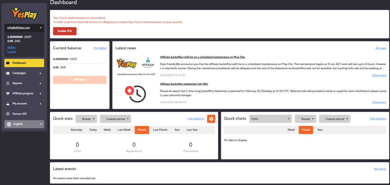The width and height of the screenshot is (390, 185).
Task: Click the Dashboard monitor icon in the sidebar
Action: 8,63
